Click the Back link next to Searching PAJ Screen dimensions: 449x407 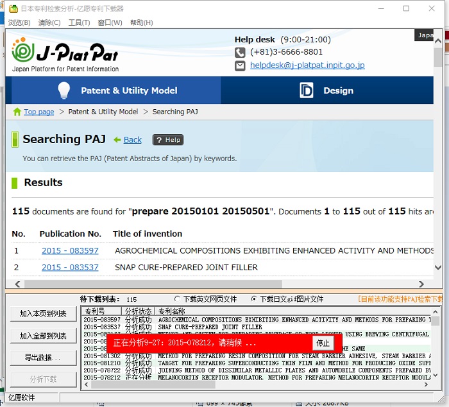click(x=133, y=140)
